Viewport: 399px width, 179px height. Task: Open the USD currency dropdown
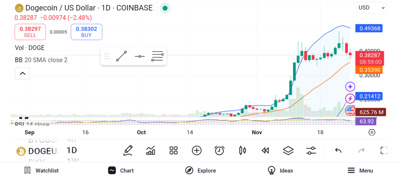(x=371, y=7)
